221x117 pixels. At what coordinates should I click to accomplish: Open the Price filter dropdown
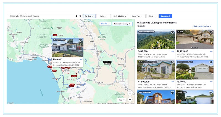point(103,16)
